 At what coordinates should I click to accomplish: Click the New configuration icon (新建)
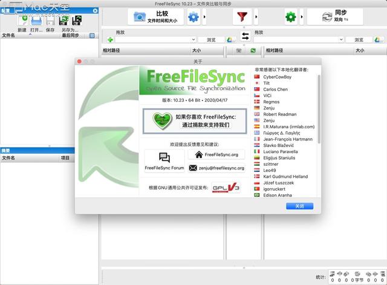tap(22, 21)
